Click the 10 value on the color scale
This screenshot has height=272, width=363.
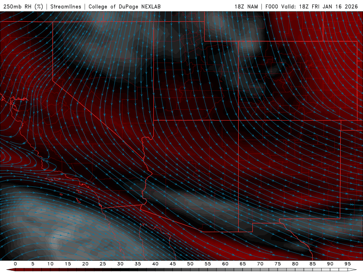(x=50, y=264)
